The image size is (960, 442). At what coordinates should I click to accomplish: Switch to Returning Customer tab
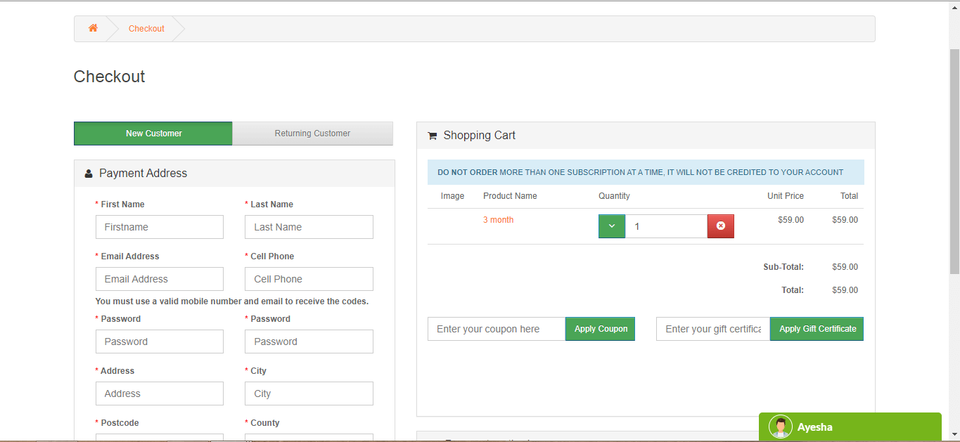coord(312,134)
